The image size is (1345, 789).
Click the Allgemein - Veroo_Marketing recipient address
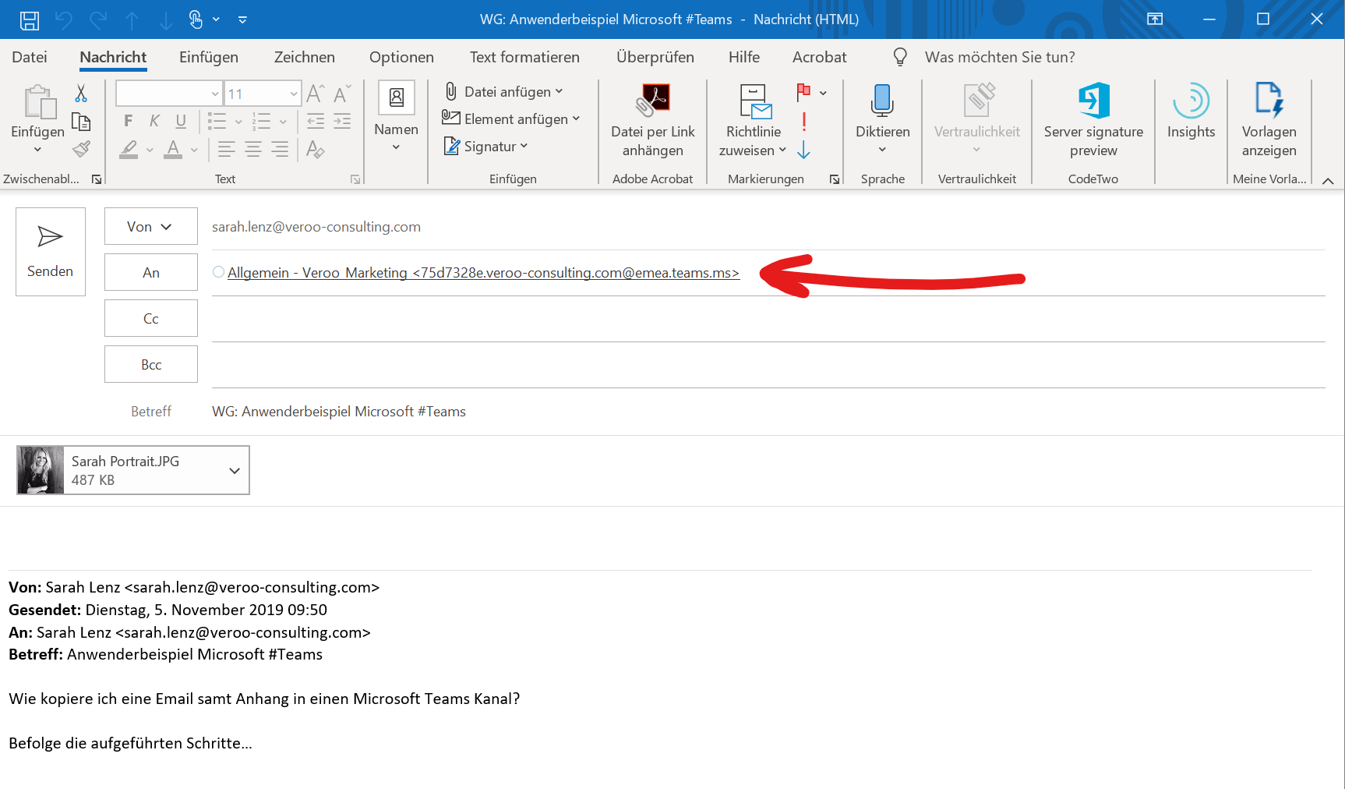(483, 273)
